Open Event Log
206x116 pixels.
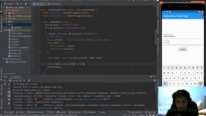(x=150, y=112)
